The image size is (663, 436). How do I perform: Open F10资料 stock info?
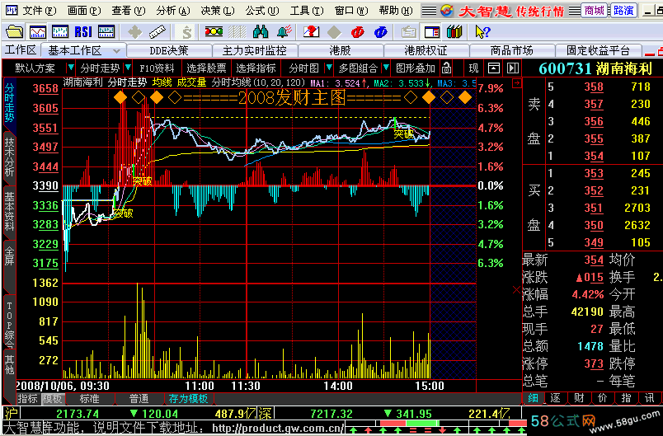point(157,68)
